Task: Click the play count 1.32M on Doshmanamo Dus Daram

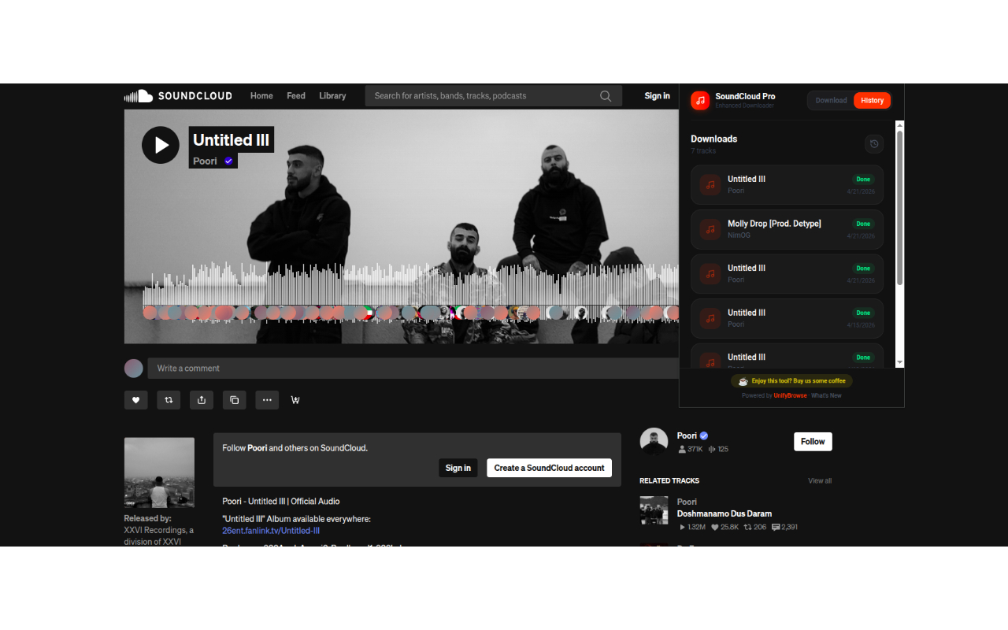Action: click(x=692, y=527)
